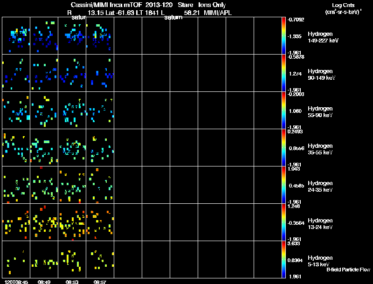Image resolution: width=373 pixels, height=284 pixels.
Task: Click the '1.248' color scale value
Action: 294,206
